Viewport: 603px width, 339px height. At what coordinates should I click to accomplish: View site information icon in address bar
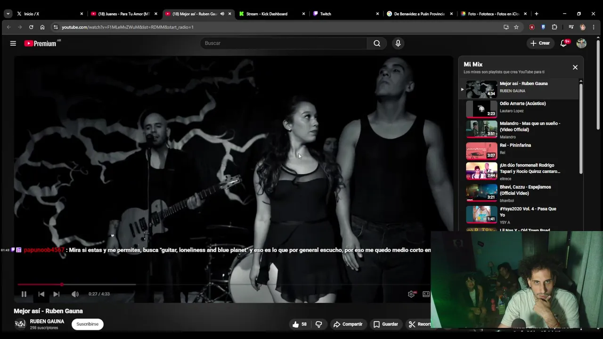pyautogui.click(x=56, y=27)
